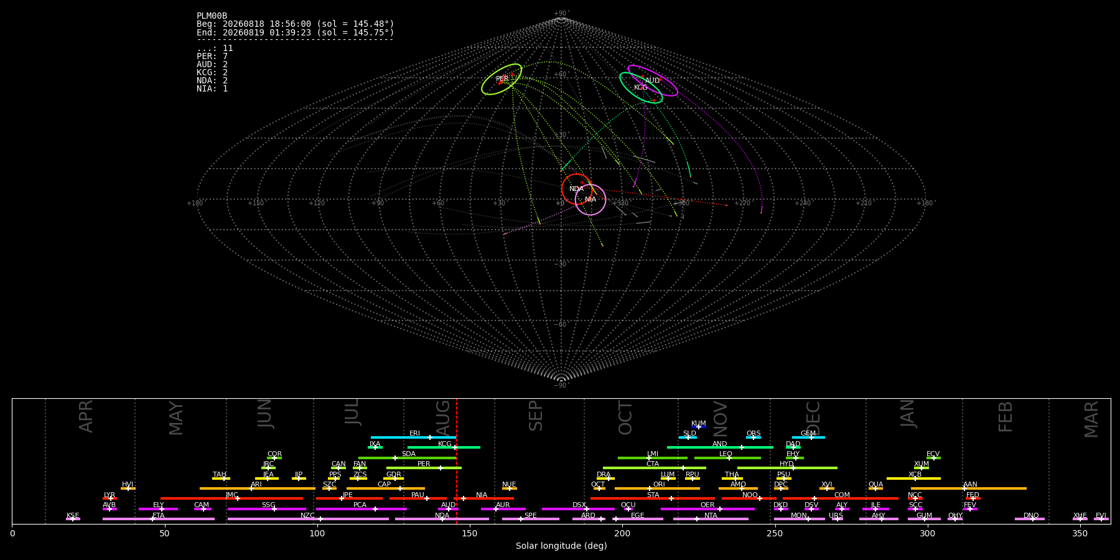This screenshot has height=560, width=1120.
Task: Click the KCG radiant label on map
Action: [x=640, y=88]
